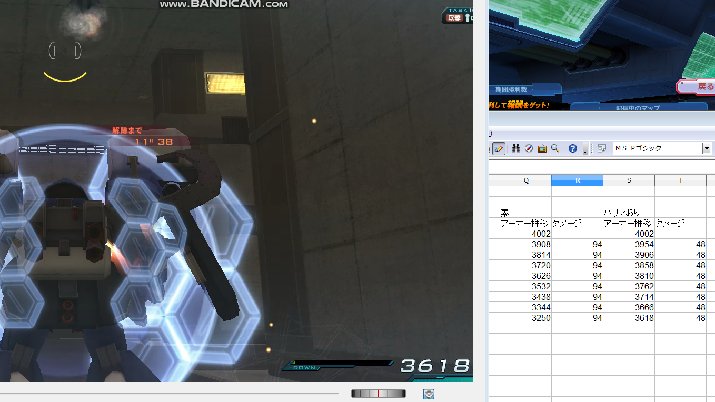Open the MS Pゴシック font dropdown
Image resolution: width=715 pixels, height=402 pixels.
pyautogui.click(x=707, y=149)
